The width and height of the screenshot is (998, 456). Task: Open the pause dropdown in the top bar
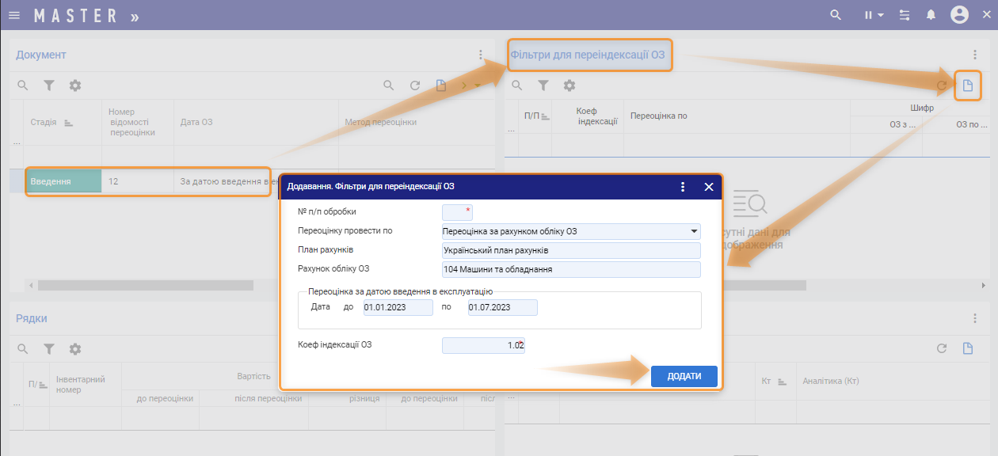point(874,15)
